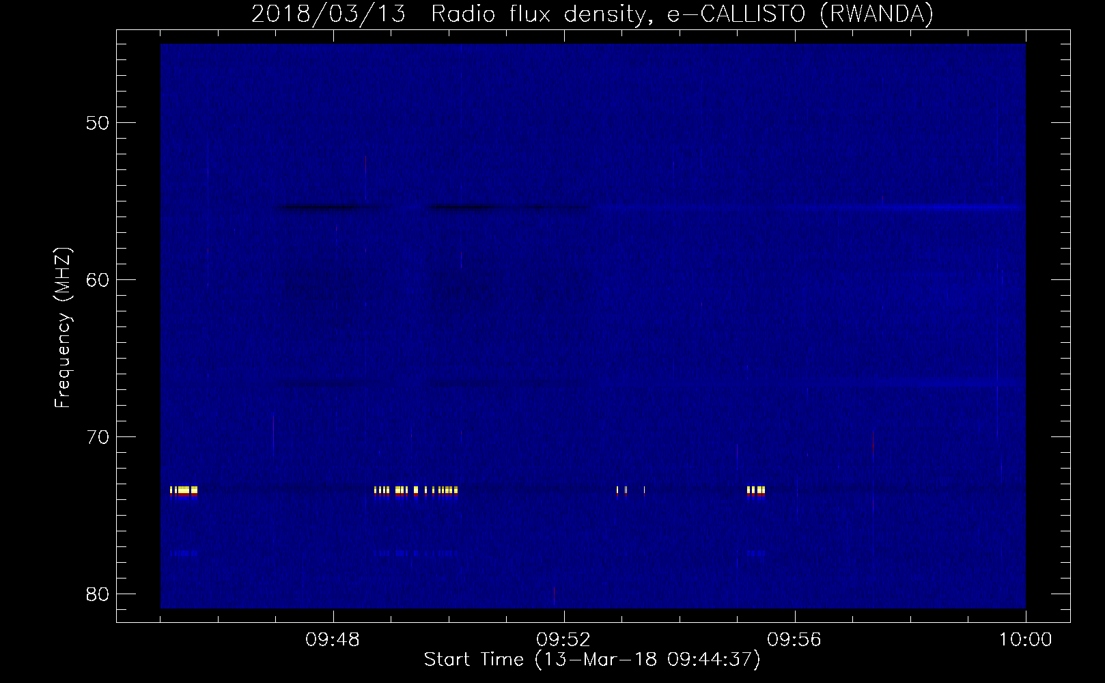Click the 09:48 time tick label
The width and height of the screenshot is (1105, 683).
[333, 640]
